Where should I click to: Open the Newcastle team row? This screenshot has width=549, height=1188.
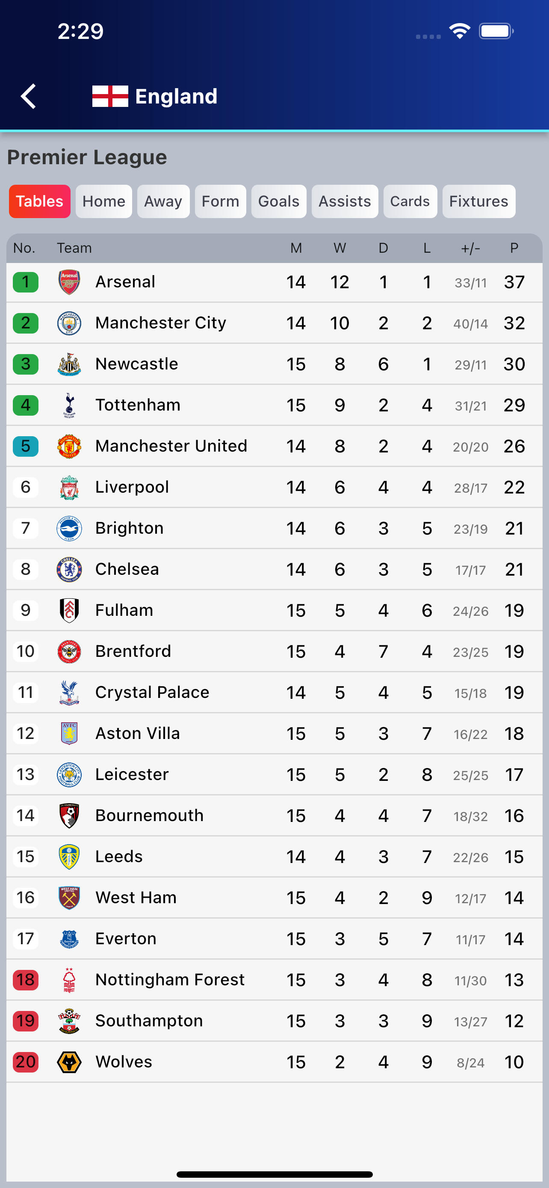136,364
